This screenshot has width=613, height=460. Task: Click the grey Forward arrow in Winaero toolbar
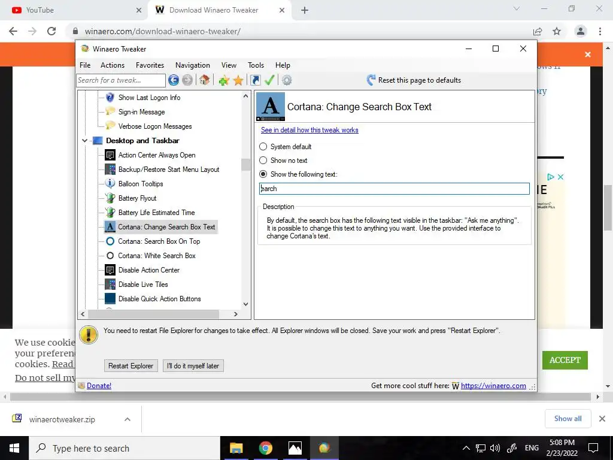(187, 80)
